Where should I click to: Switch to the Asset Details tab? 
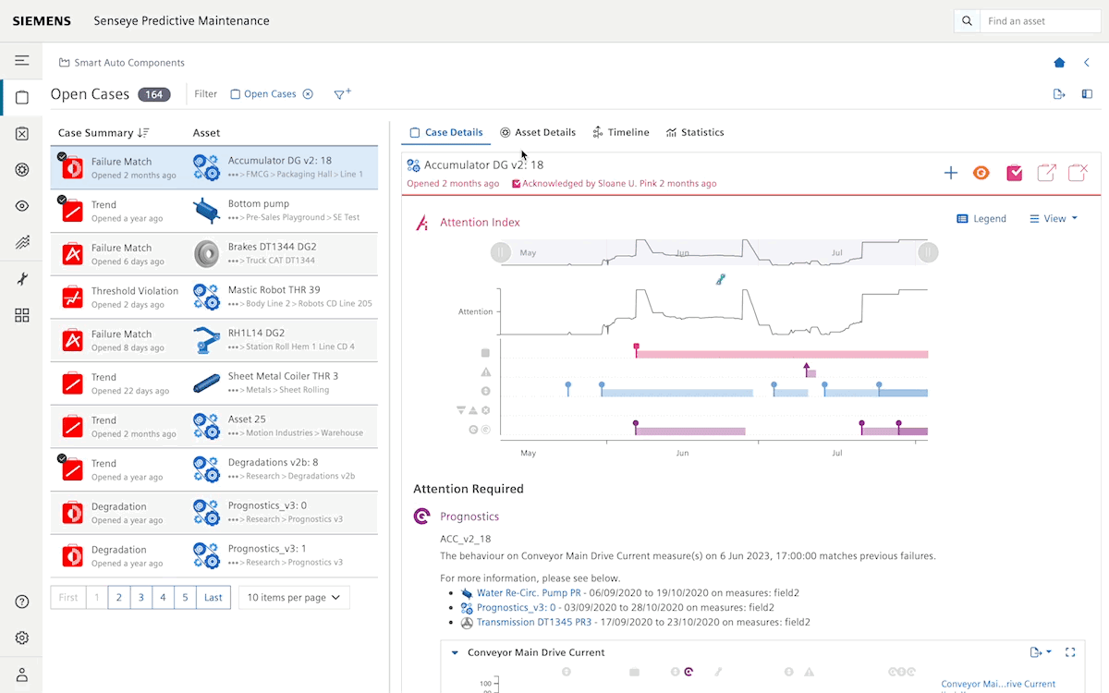(x=538, y=132)
